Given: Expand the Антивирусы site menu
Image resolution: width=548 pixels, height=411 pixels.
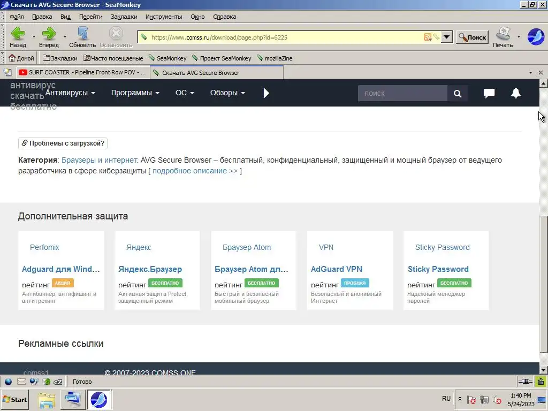Looking at the screenshot, I should coord(70,93).
